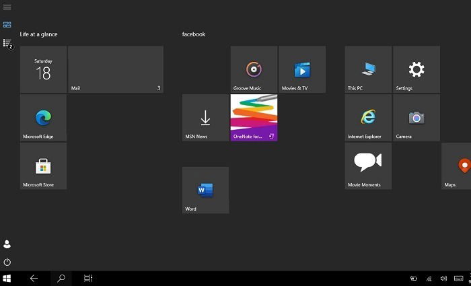Open the Power options button
Viewport: 471px width, 286px height.
(x=7, y=262)
